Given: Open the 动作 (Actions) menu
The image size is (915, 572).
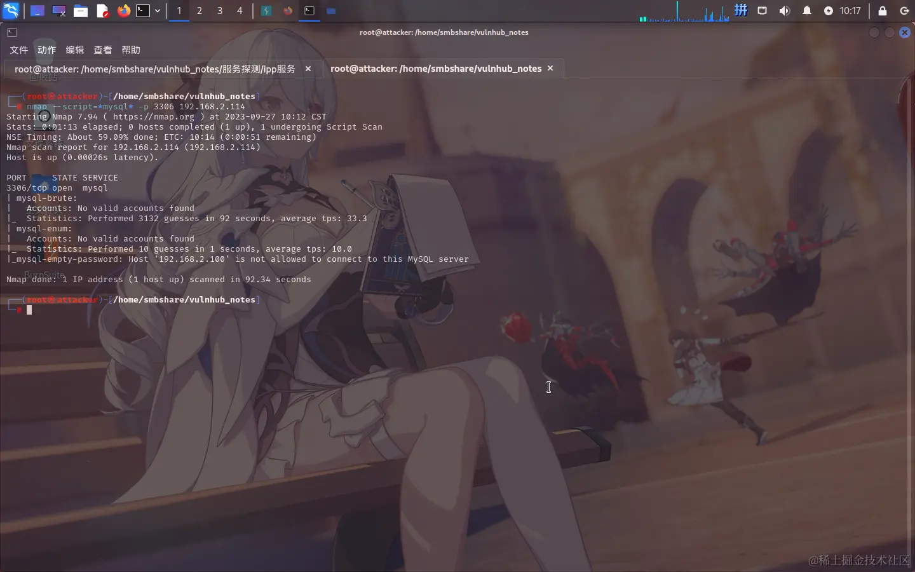Looking at the screenshot, I should click(x=47, y=50).
